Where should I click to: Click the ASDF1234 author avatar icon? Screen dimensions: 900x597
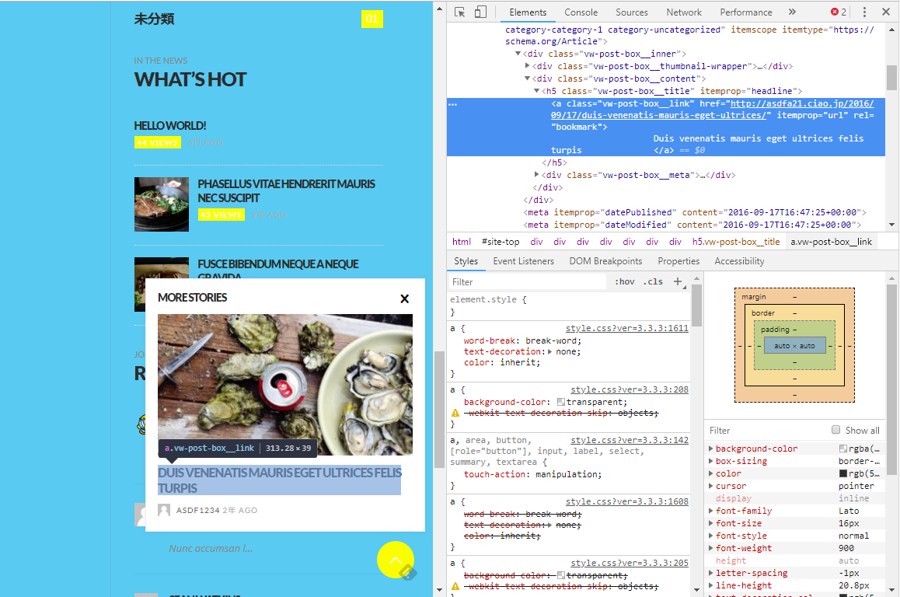pos(164,510)
